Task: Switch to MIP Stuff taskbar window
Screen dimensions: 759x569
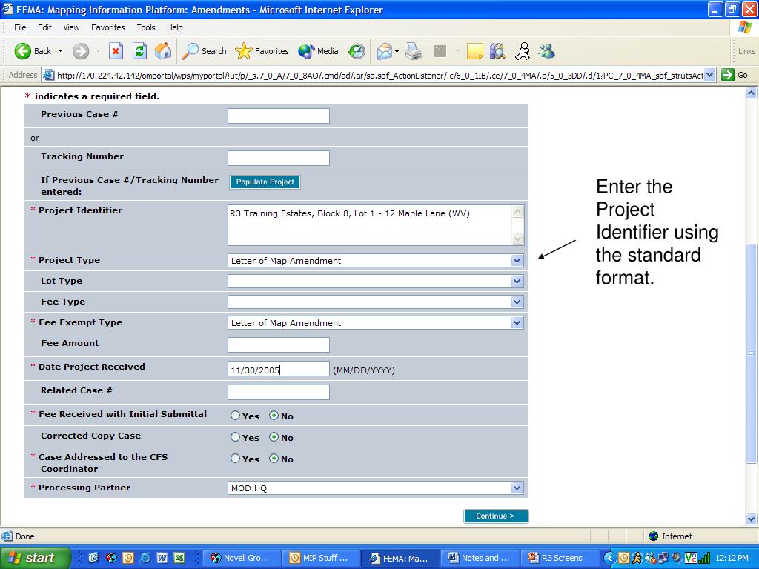Action: click(320, 558)
